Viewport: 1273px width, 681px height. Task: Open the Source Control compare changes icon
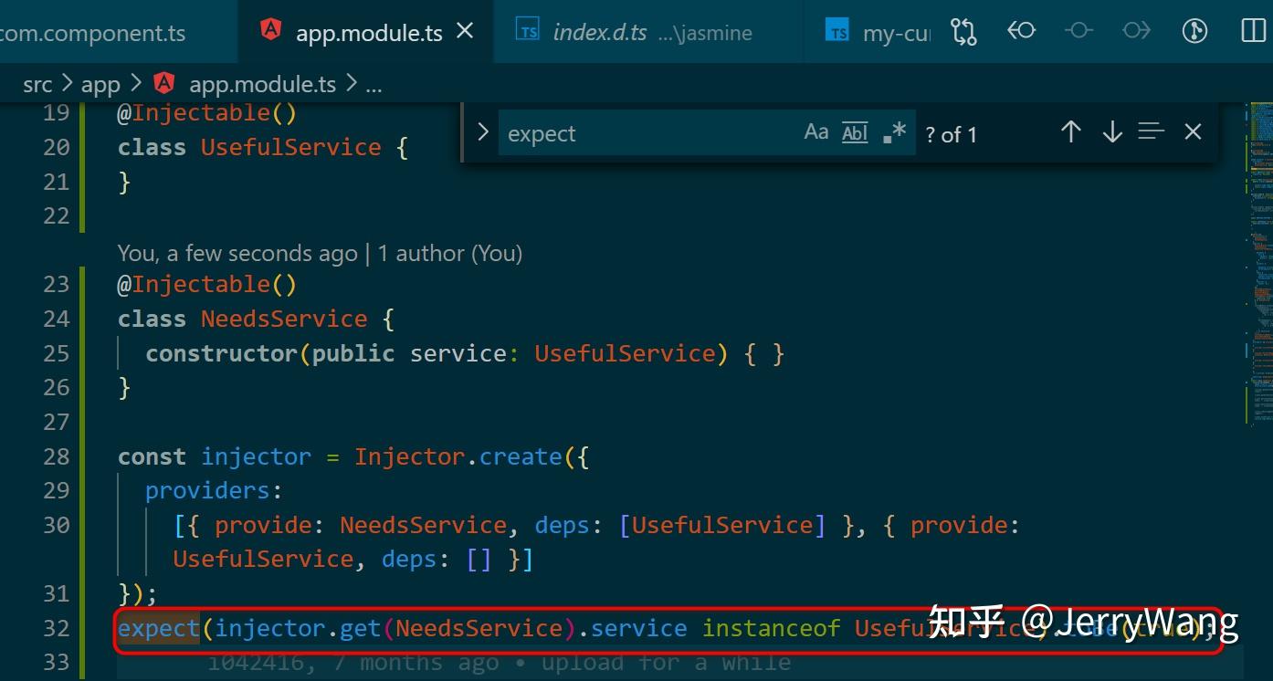[x=963, y=31]
